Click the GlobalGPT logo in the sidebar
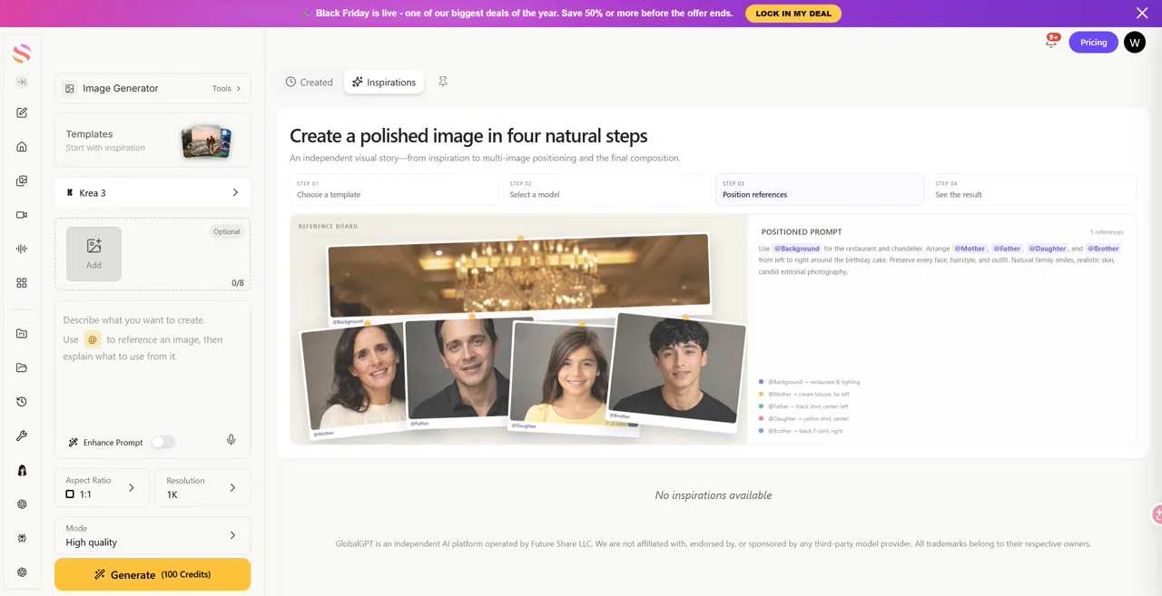The image size is (1162, 596). (22, 54)
